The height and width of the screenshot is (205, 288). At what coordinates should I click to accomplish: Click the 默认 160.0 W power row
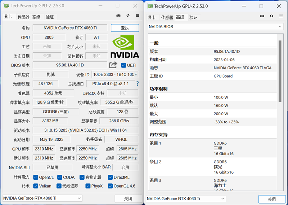click(212, 105)
